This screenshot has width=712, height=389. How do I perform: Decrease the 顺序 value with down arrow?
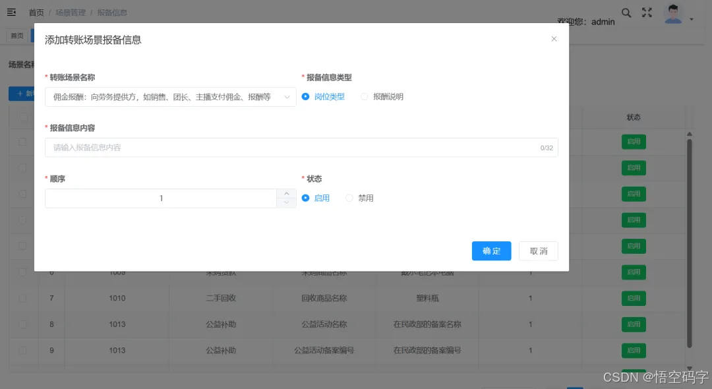(x=287, y=203)
